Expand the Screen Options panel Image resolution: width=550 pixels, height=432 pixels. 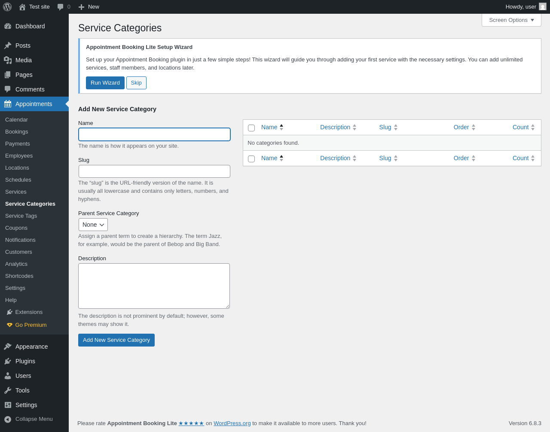pos(511,20)
